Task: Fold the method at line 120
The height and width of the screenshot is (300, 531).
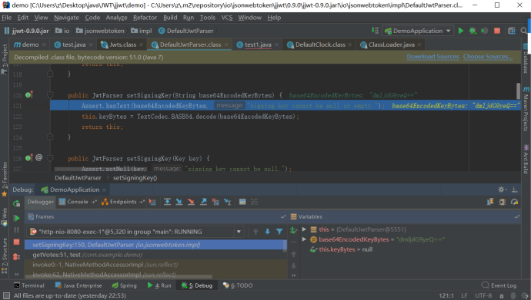Action: (50, 95)
